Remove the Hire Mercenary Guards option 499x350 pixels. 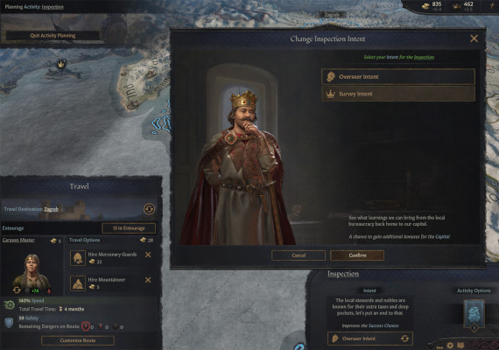148,255
